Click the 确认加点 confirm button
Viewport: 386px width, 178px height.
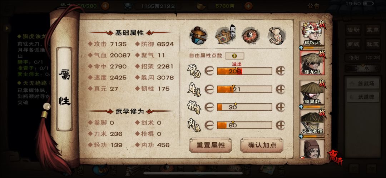coord(262,145)
